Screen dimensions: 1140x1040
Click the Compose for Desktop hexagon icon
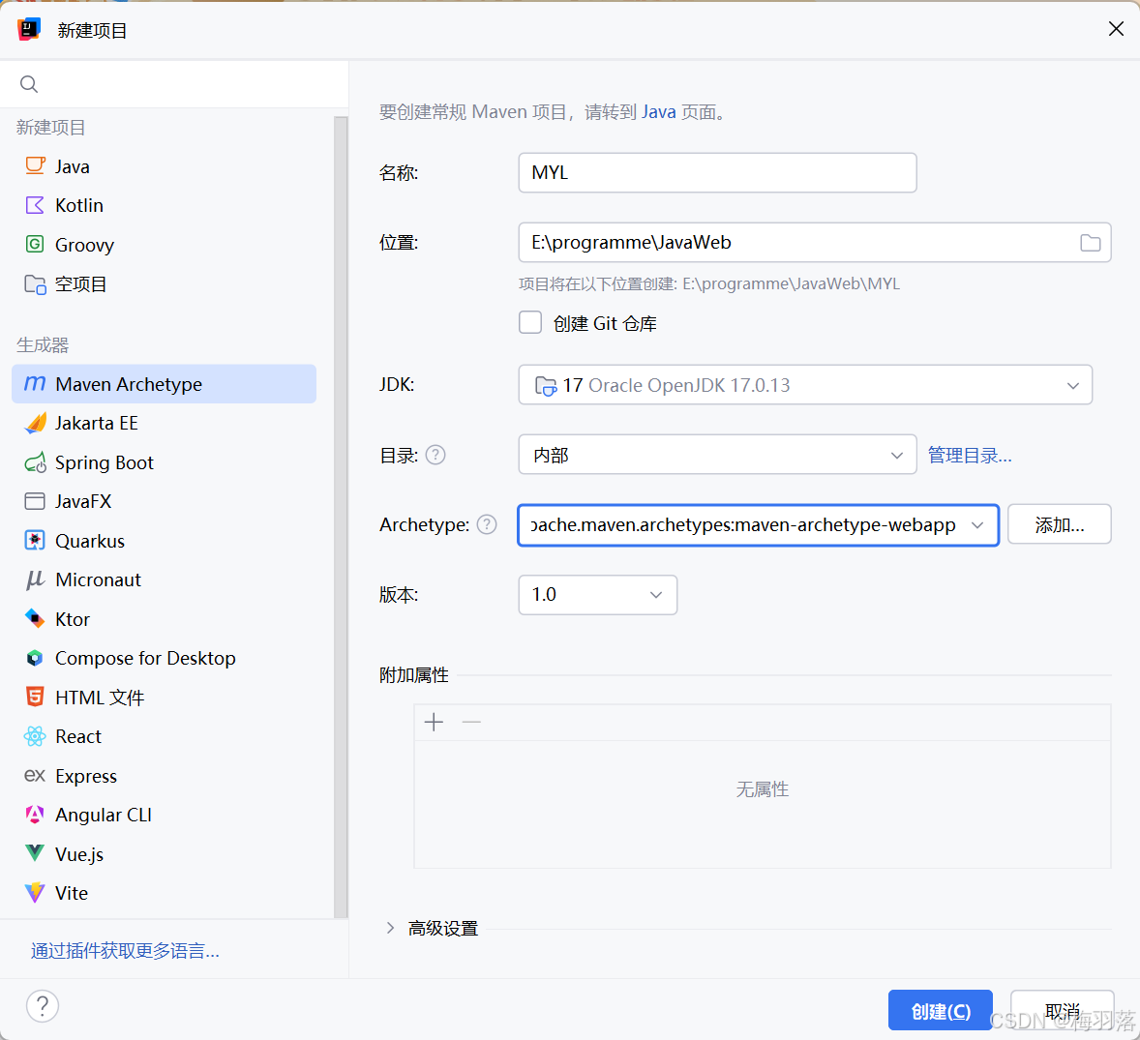35,659
